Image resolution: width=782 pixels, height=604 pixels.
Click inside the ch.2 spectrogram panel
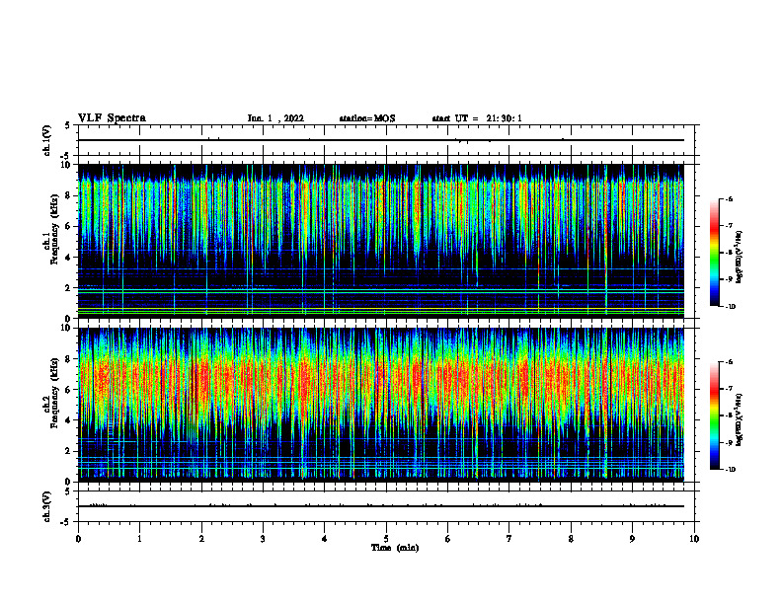click(x=381, y=405)
